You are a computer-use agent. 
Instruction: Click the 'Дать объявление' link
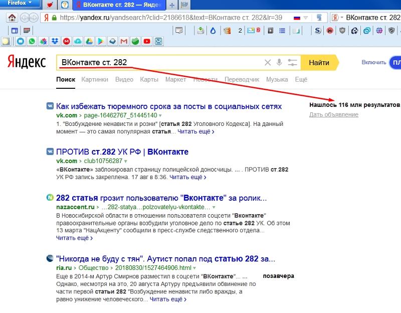[333, 114]
